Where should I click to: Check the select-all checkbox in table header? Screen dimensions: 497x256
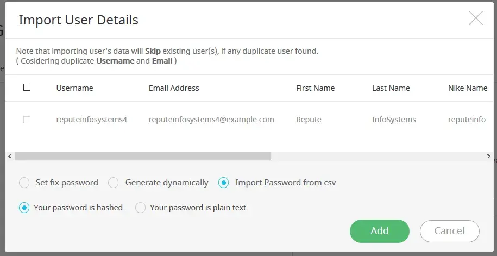(x=27, y=88)
